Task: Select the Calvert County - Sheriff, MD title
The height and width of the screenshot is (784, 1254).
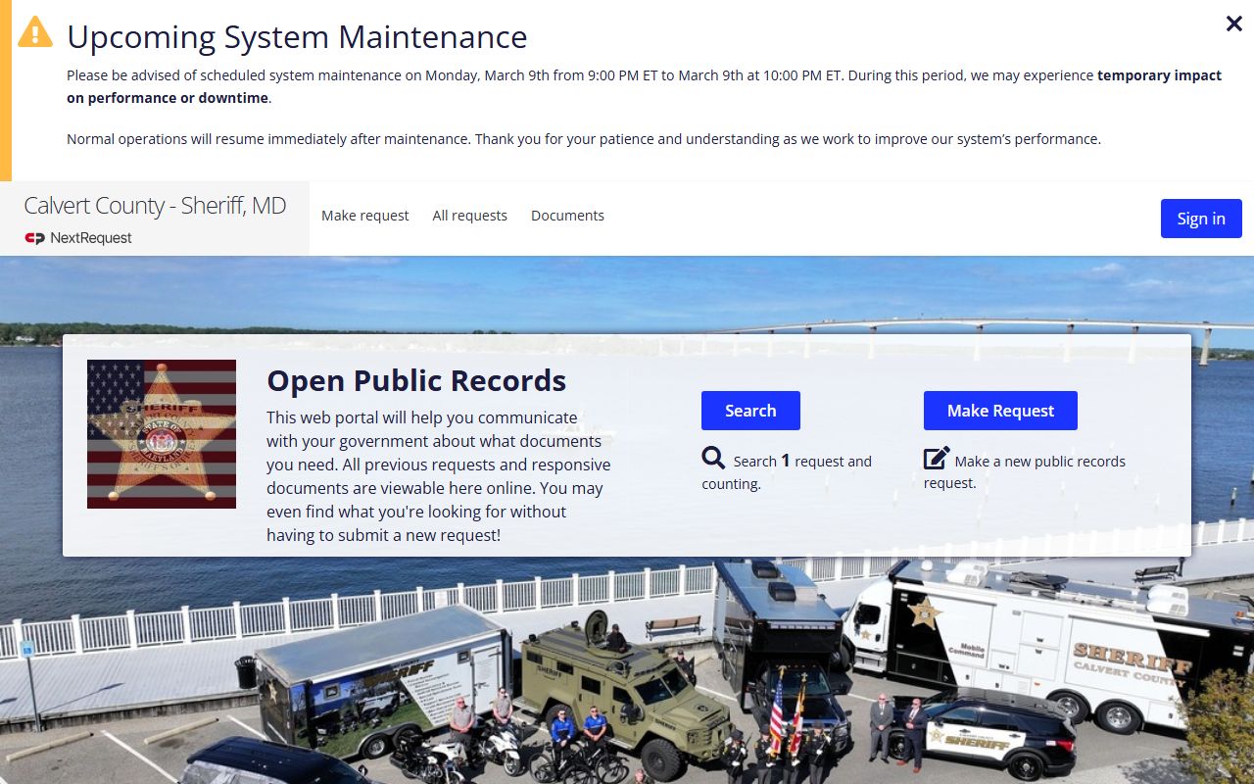Action: (155, 206)
